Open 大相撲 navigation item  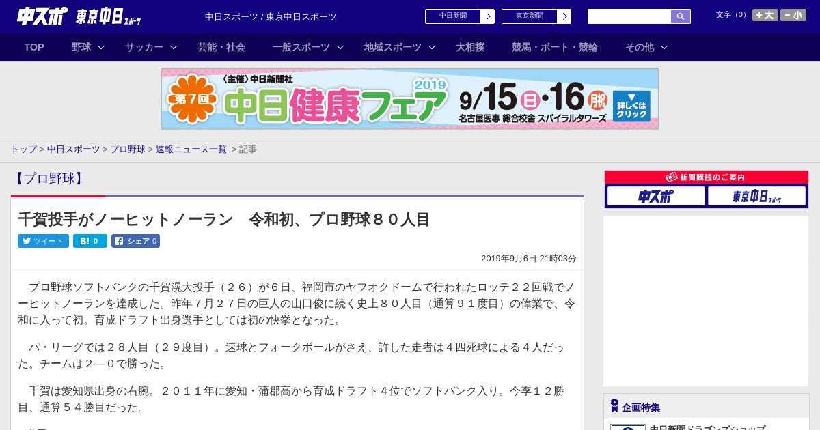[x=470, y=47]
